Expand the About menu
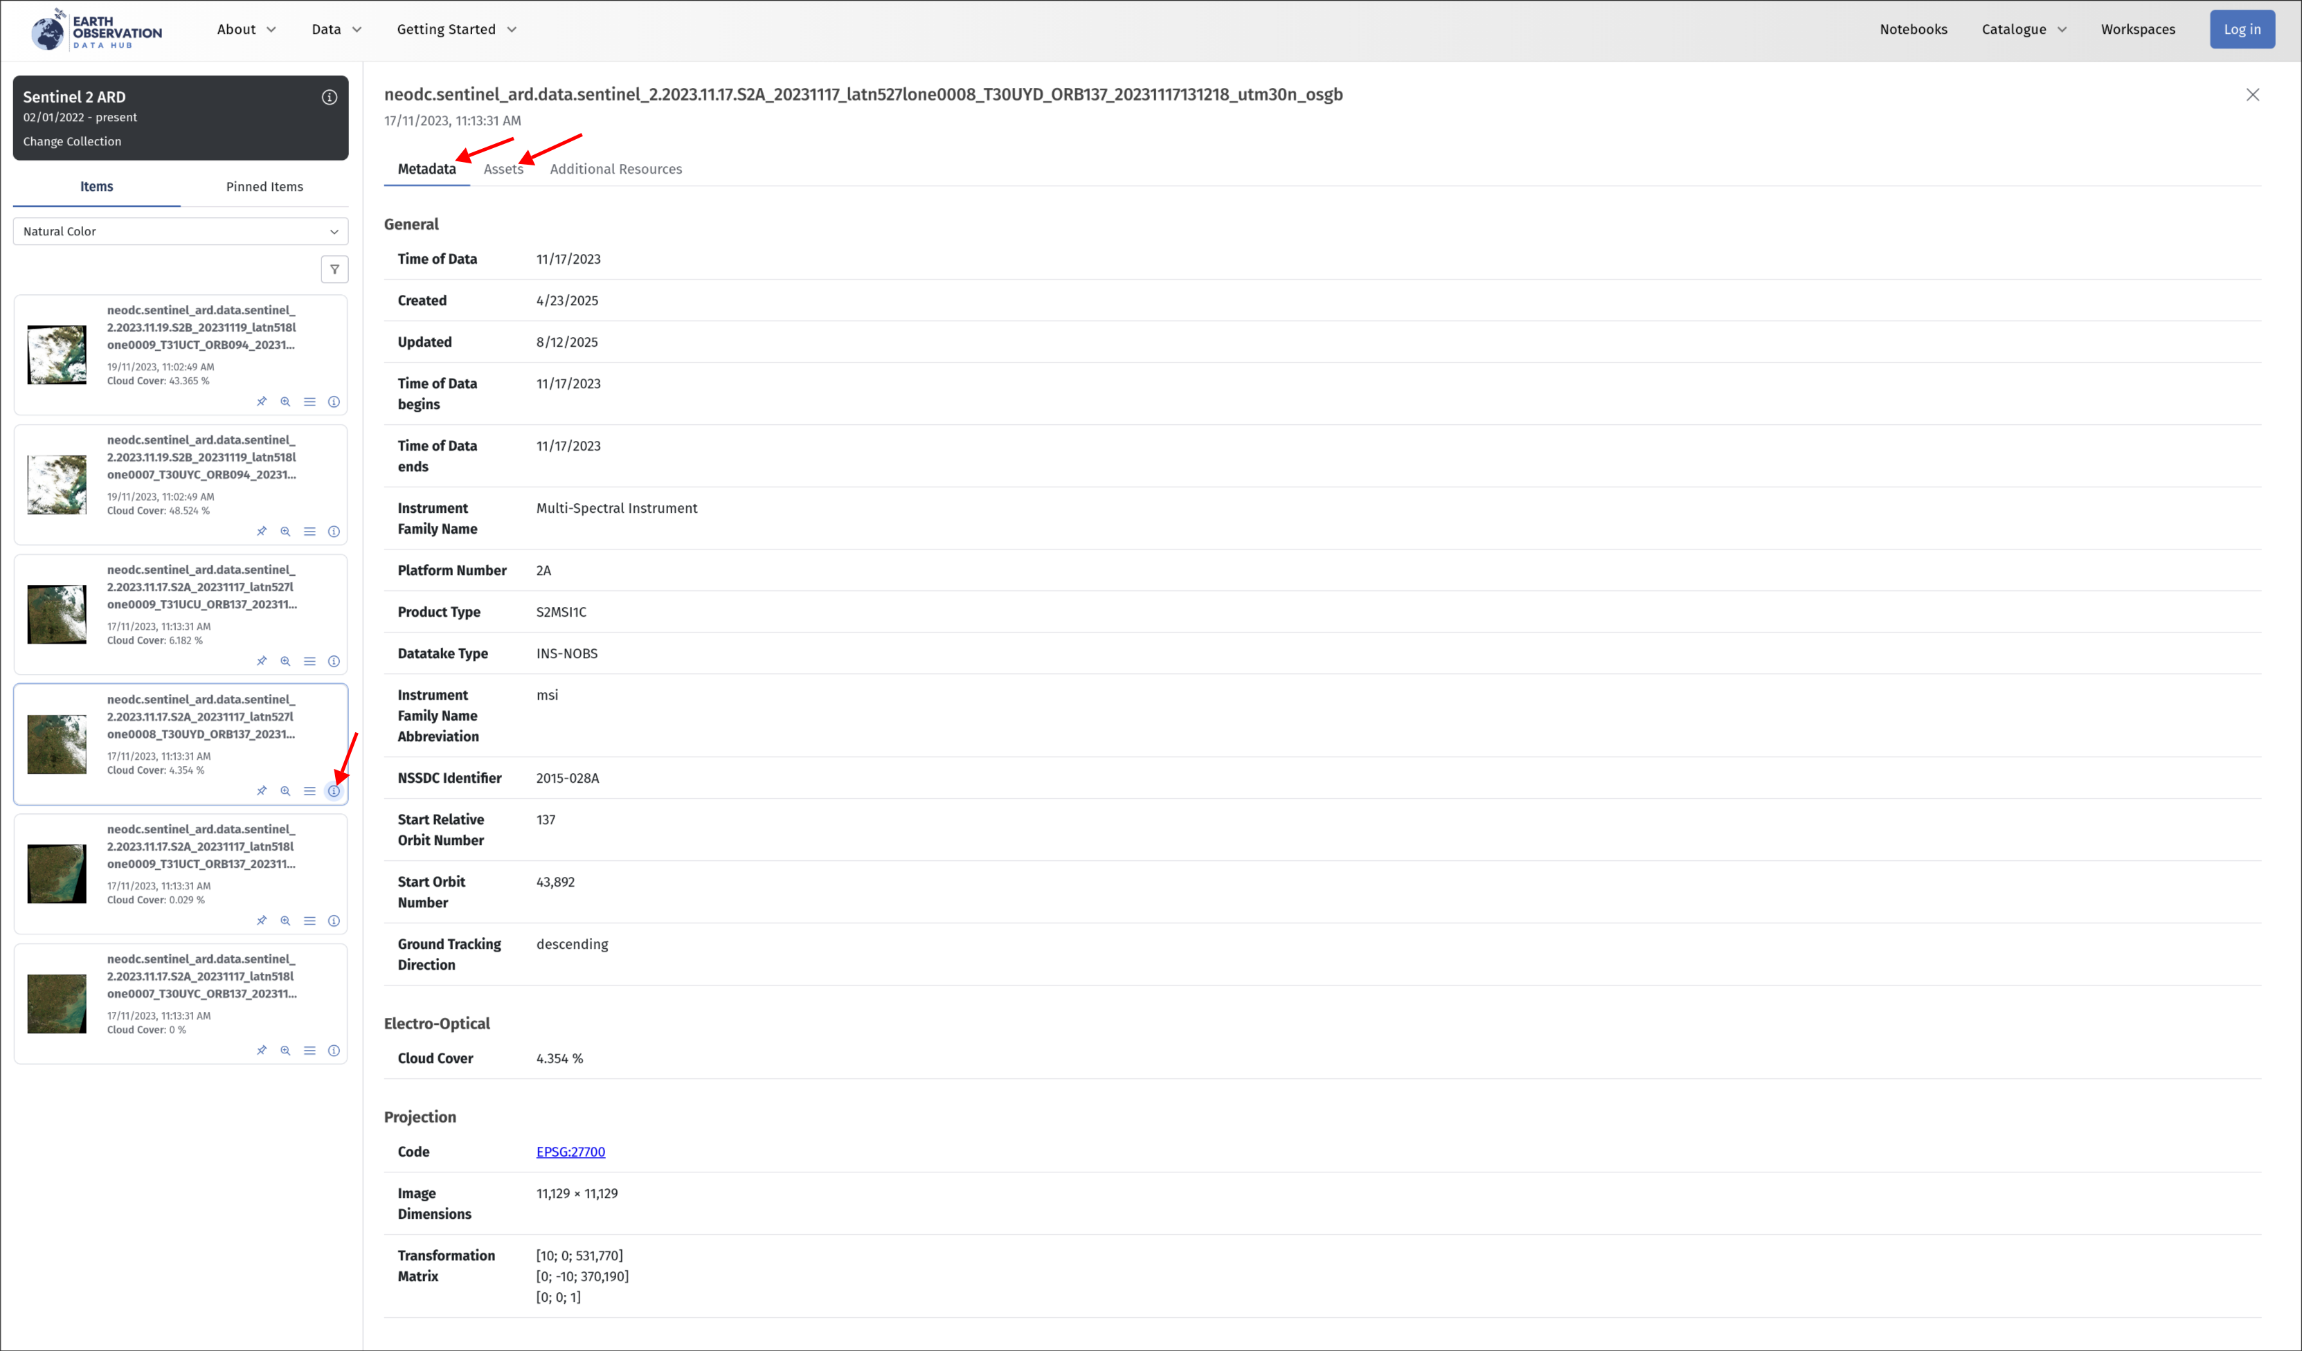2302x1351 pixels. 246,29
